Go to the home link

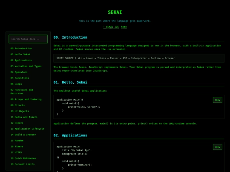pyautogui.click(x=124, y=27)
